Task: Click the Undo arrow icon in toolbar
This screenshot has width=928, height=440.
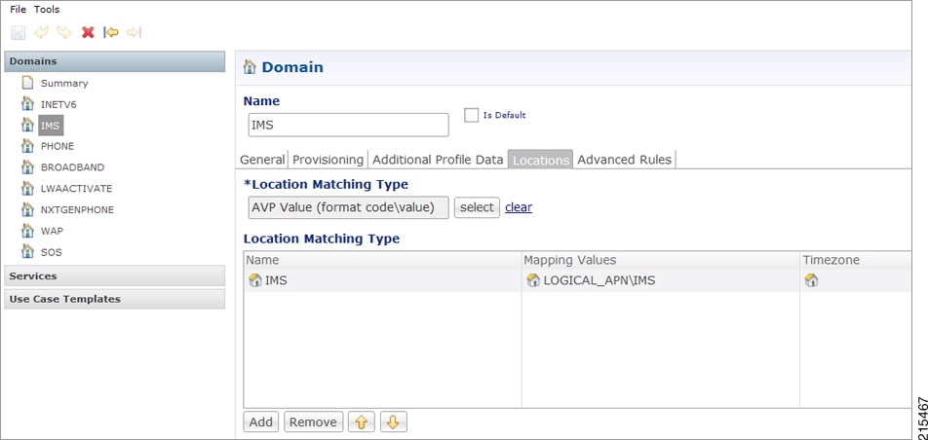Action: [x=41, y=32]
